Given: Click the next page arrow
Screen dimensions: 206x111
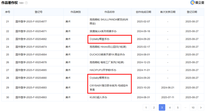Looking at the screenshot, I should click(201, 108).
